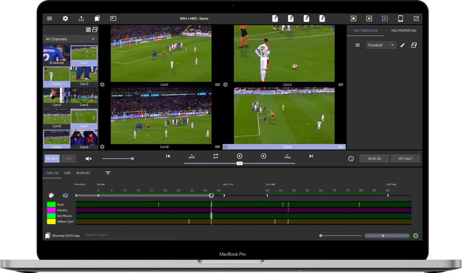The width and height of the screenshot is (462, 273).
Task: Open the hamburger menu in top bar
Action: [x=50, y=19]
